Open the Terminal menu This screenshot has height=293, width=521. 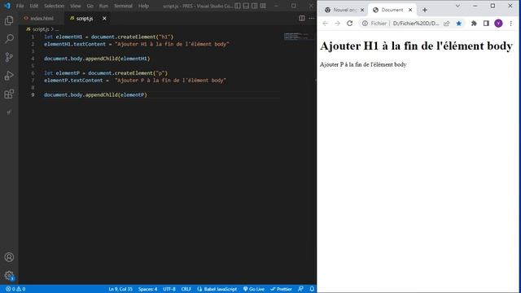[123, 6]
